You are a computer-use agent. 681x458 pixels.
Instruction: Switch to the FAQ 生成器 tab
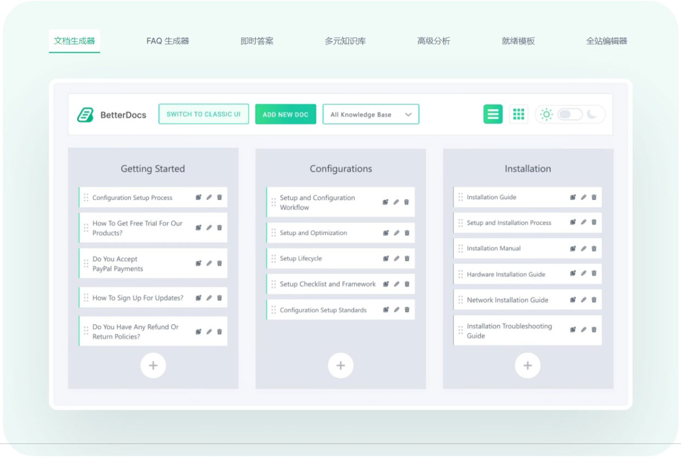[x=168, y=41]
